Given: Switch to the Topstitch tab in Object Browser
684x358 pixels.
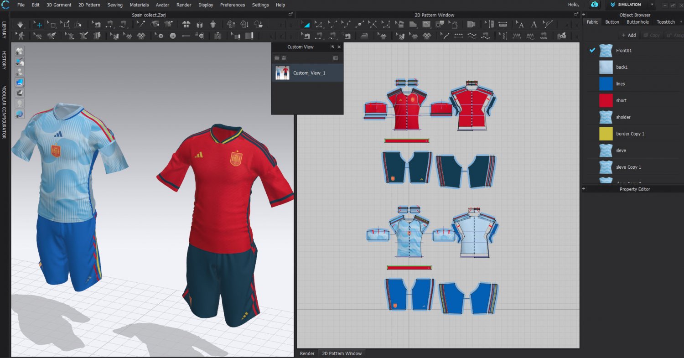Looking at the screenshot, I should [x=666, y=22].
